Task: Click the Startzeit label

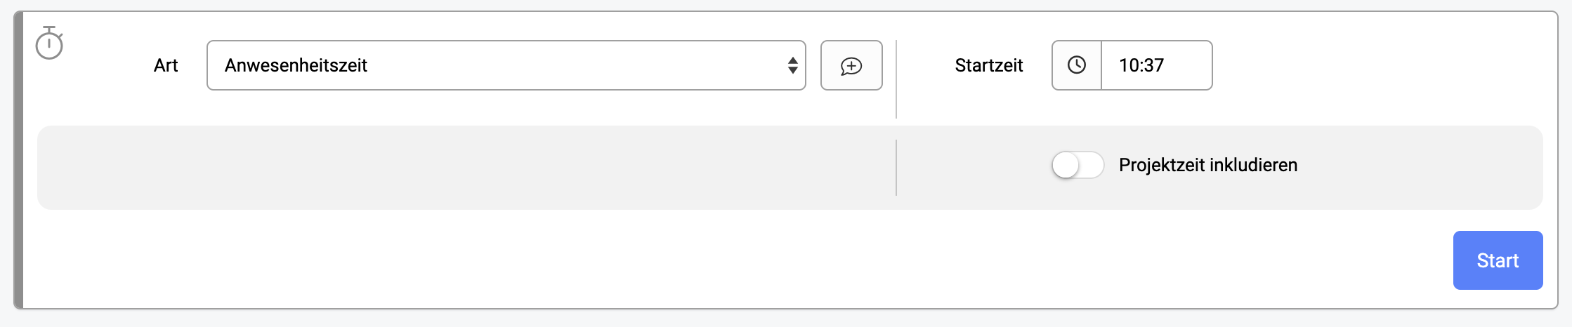Action: coord(988,65)
